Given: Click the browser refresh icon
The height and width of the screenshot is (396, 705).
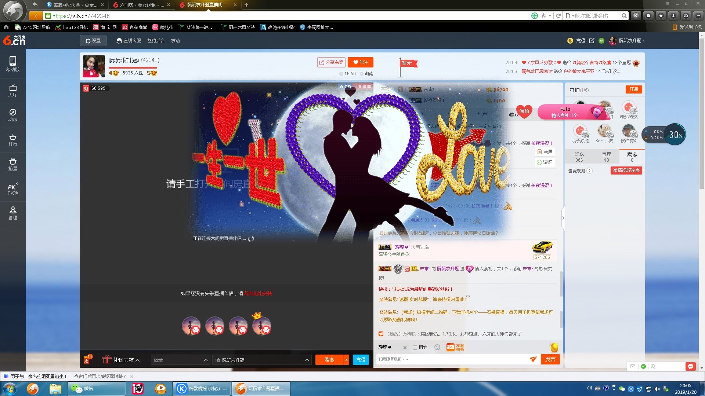Looking at the screenshot, I should tap(558, 16).
